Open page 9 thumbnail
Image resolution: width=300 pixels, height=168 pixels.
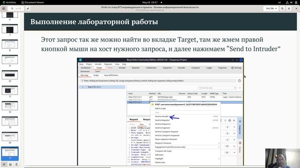pos(10,60)
